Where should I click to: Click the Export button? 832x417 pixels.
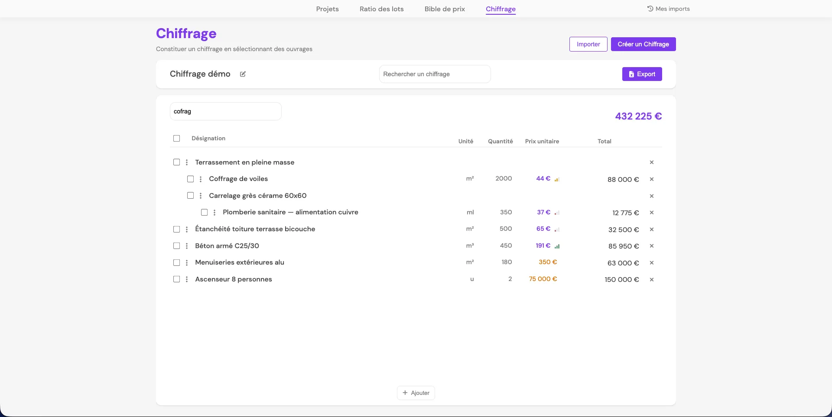642,74
